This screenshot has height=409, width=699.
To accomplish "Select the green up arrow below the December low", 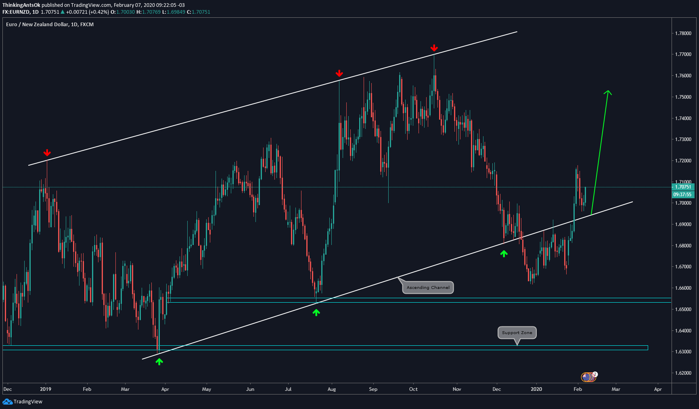I will 504,253.
